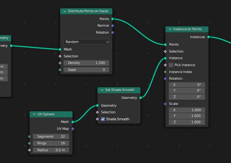Collapse the Distribute Points on Faces node
Screen dimensions: 231x163
(x=65, y=11)
